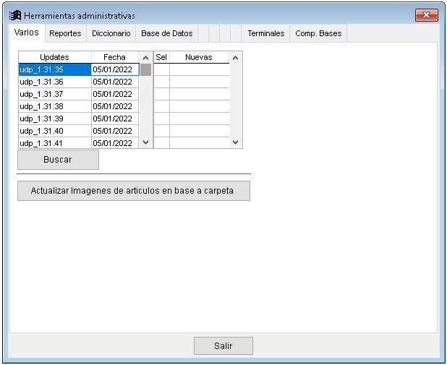The height and width of the screenshot is (365, 447).
Task: Open the Diccionario tab
Action: point(111,33)
